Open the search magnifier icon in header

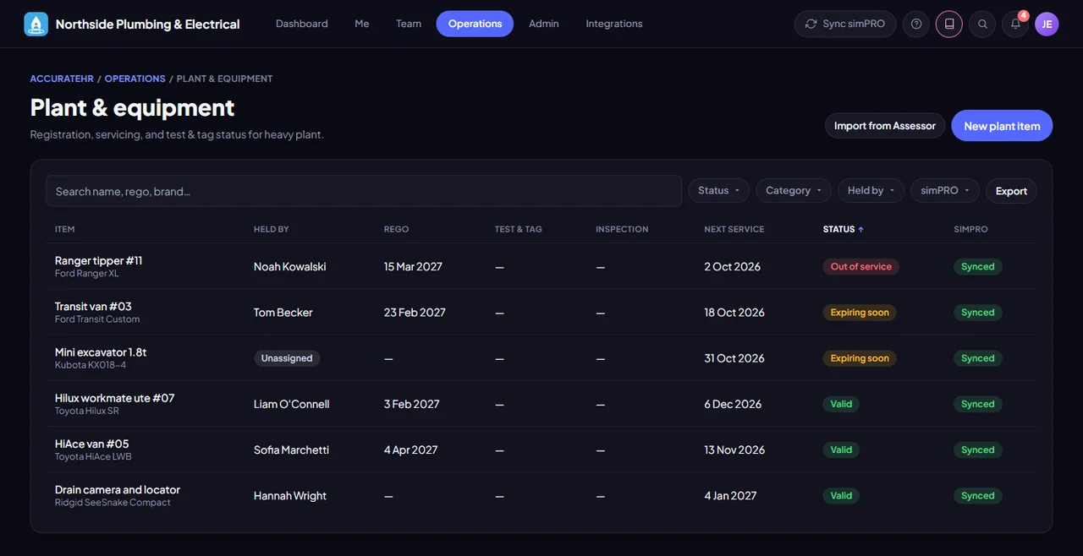click(982, 24)
